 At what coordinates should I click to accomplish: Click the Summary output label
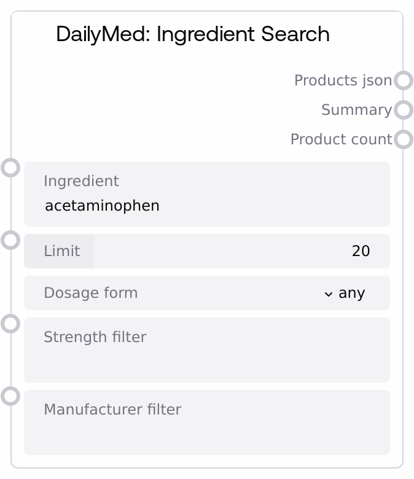coord(356,110)
